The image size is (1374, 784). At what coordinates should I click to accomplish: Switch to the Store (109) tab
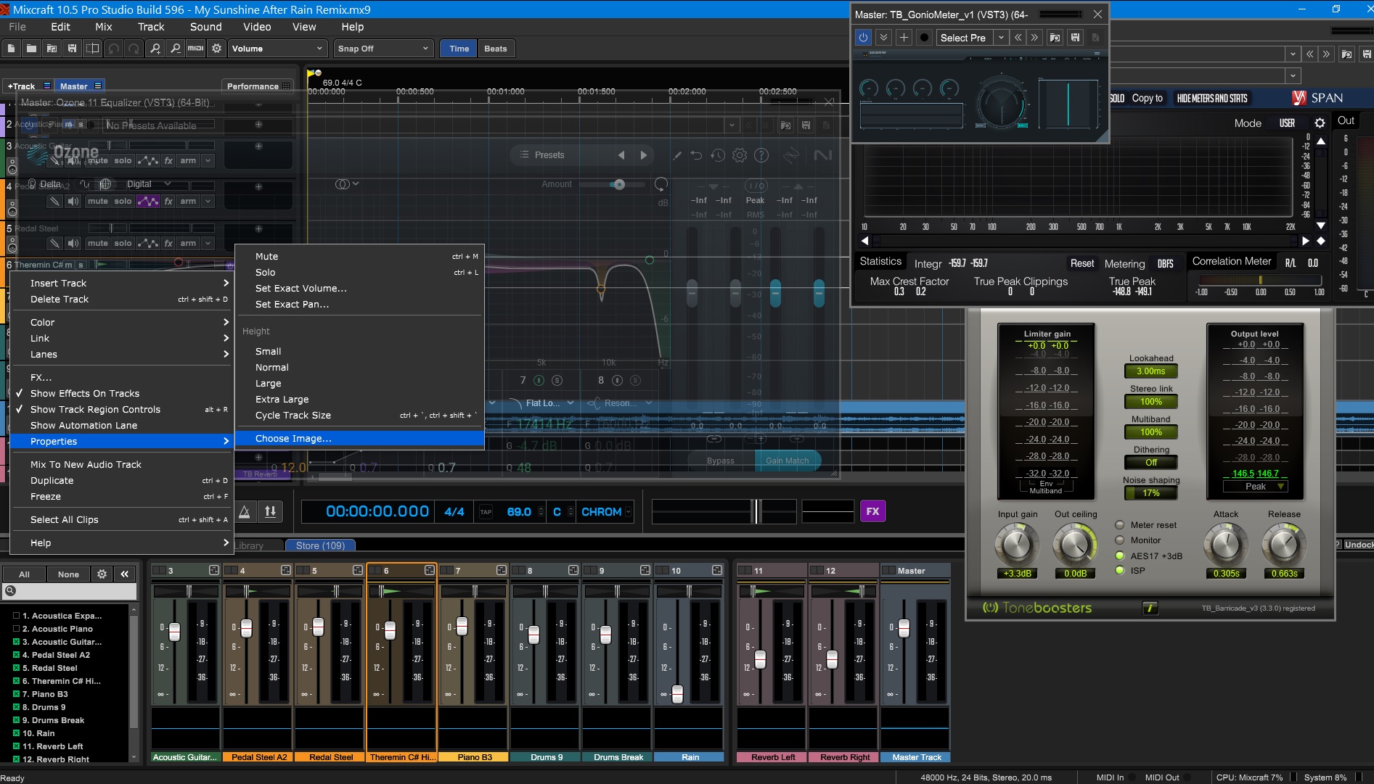click(320, 545)
